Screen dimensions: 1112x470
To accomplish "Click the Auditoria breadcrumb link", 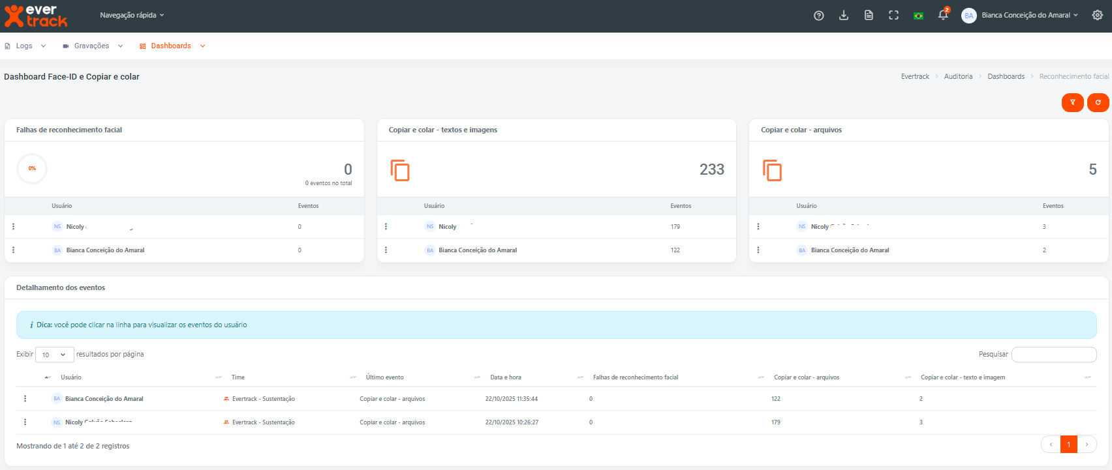I will click(958, 76).
